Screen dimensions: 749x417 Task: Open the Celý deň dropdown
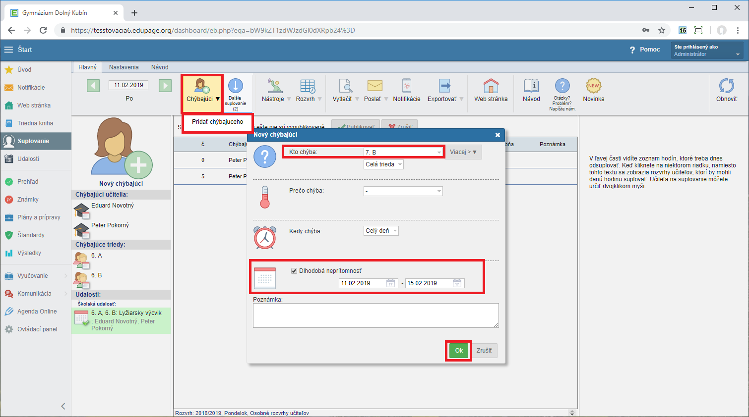[x=381, y=231]
